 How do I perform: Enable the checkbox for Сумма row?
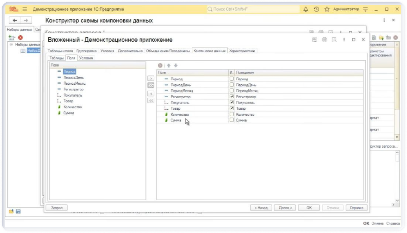point(232,120)
